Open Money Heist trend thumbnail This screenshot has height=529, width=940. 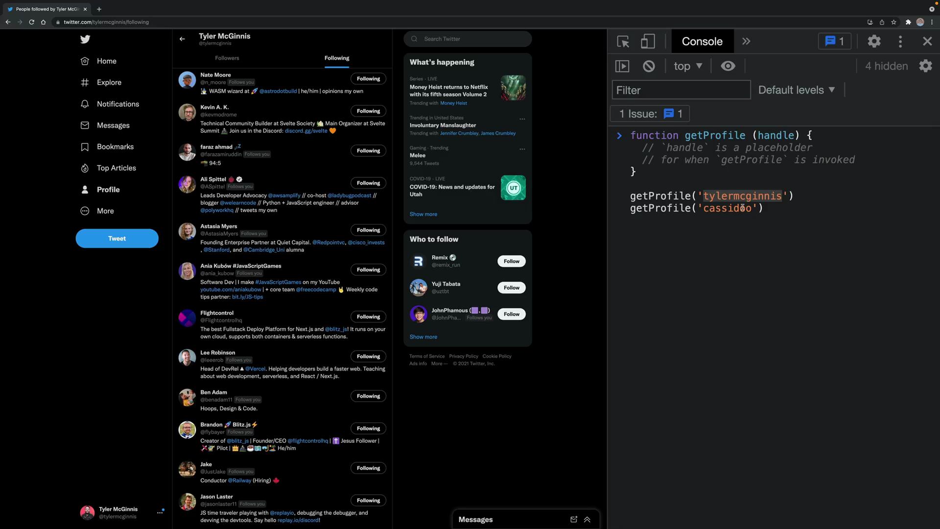[513, 88]
